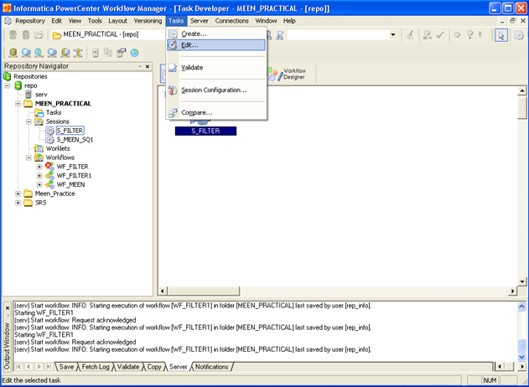Collapse the Workflows node
Screen dimensions: 529x387
[29, 157]
